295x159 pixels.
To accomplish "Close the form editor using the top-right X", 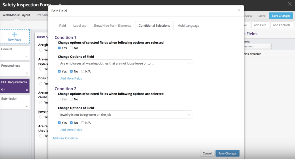I will point(290,4).
